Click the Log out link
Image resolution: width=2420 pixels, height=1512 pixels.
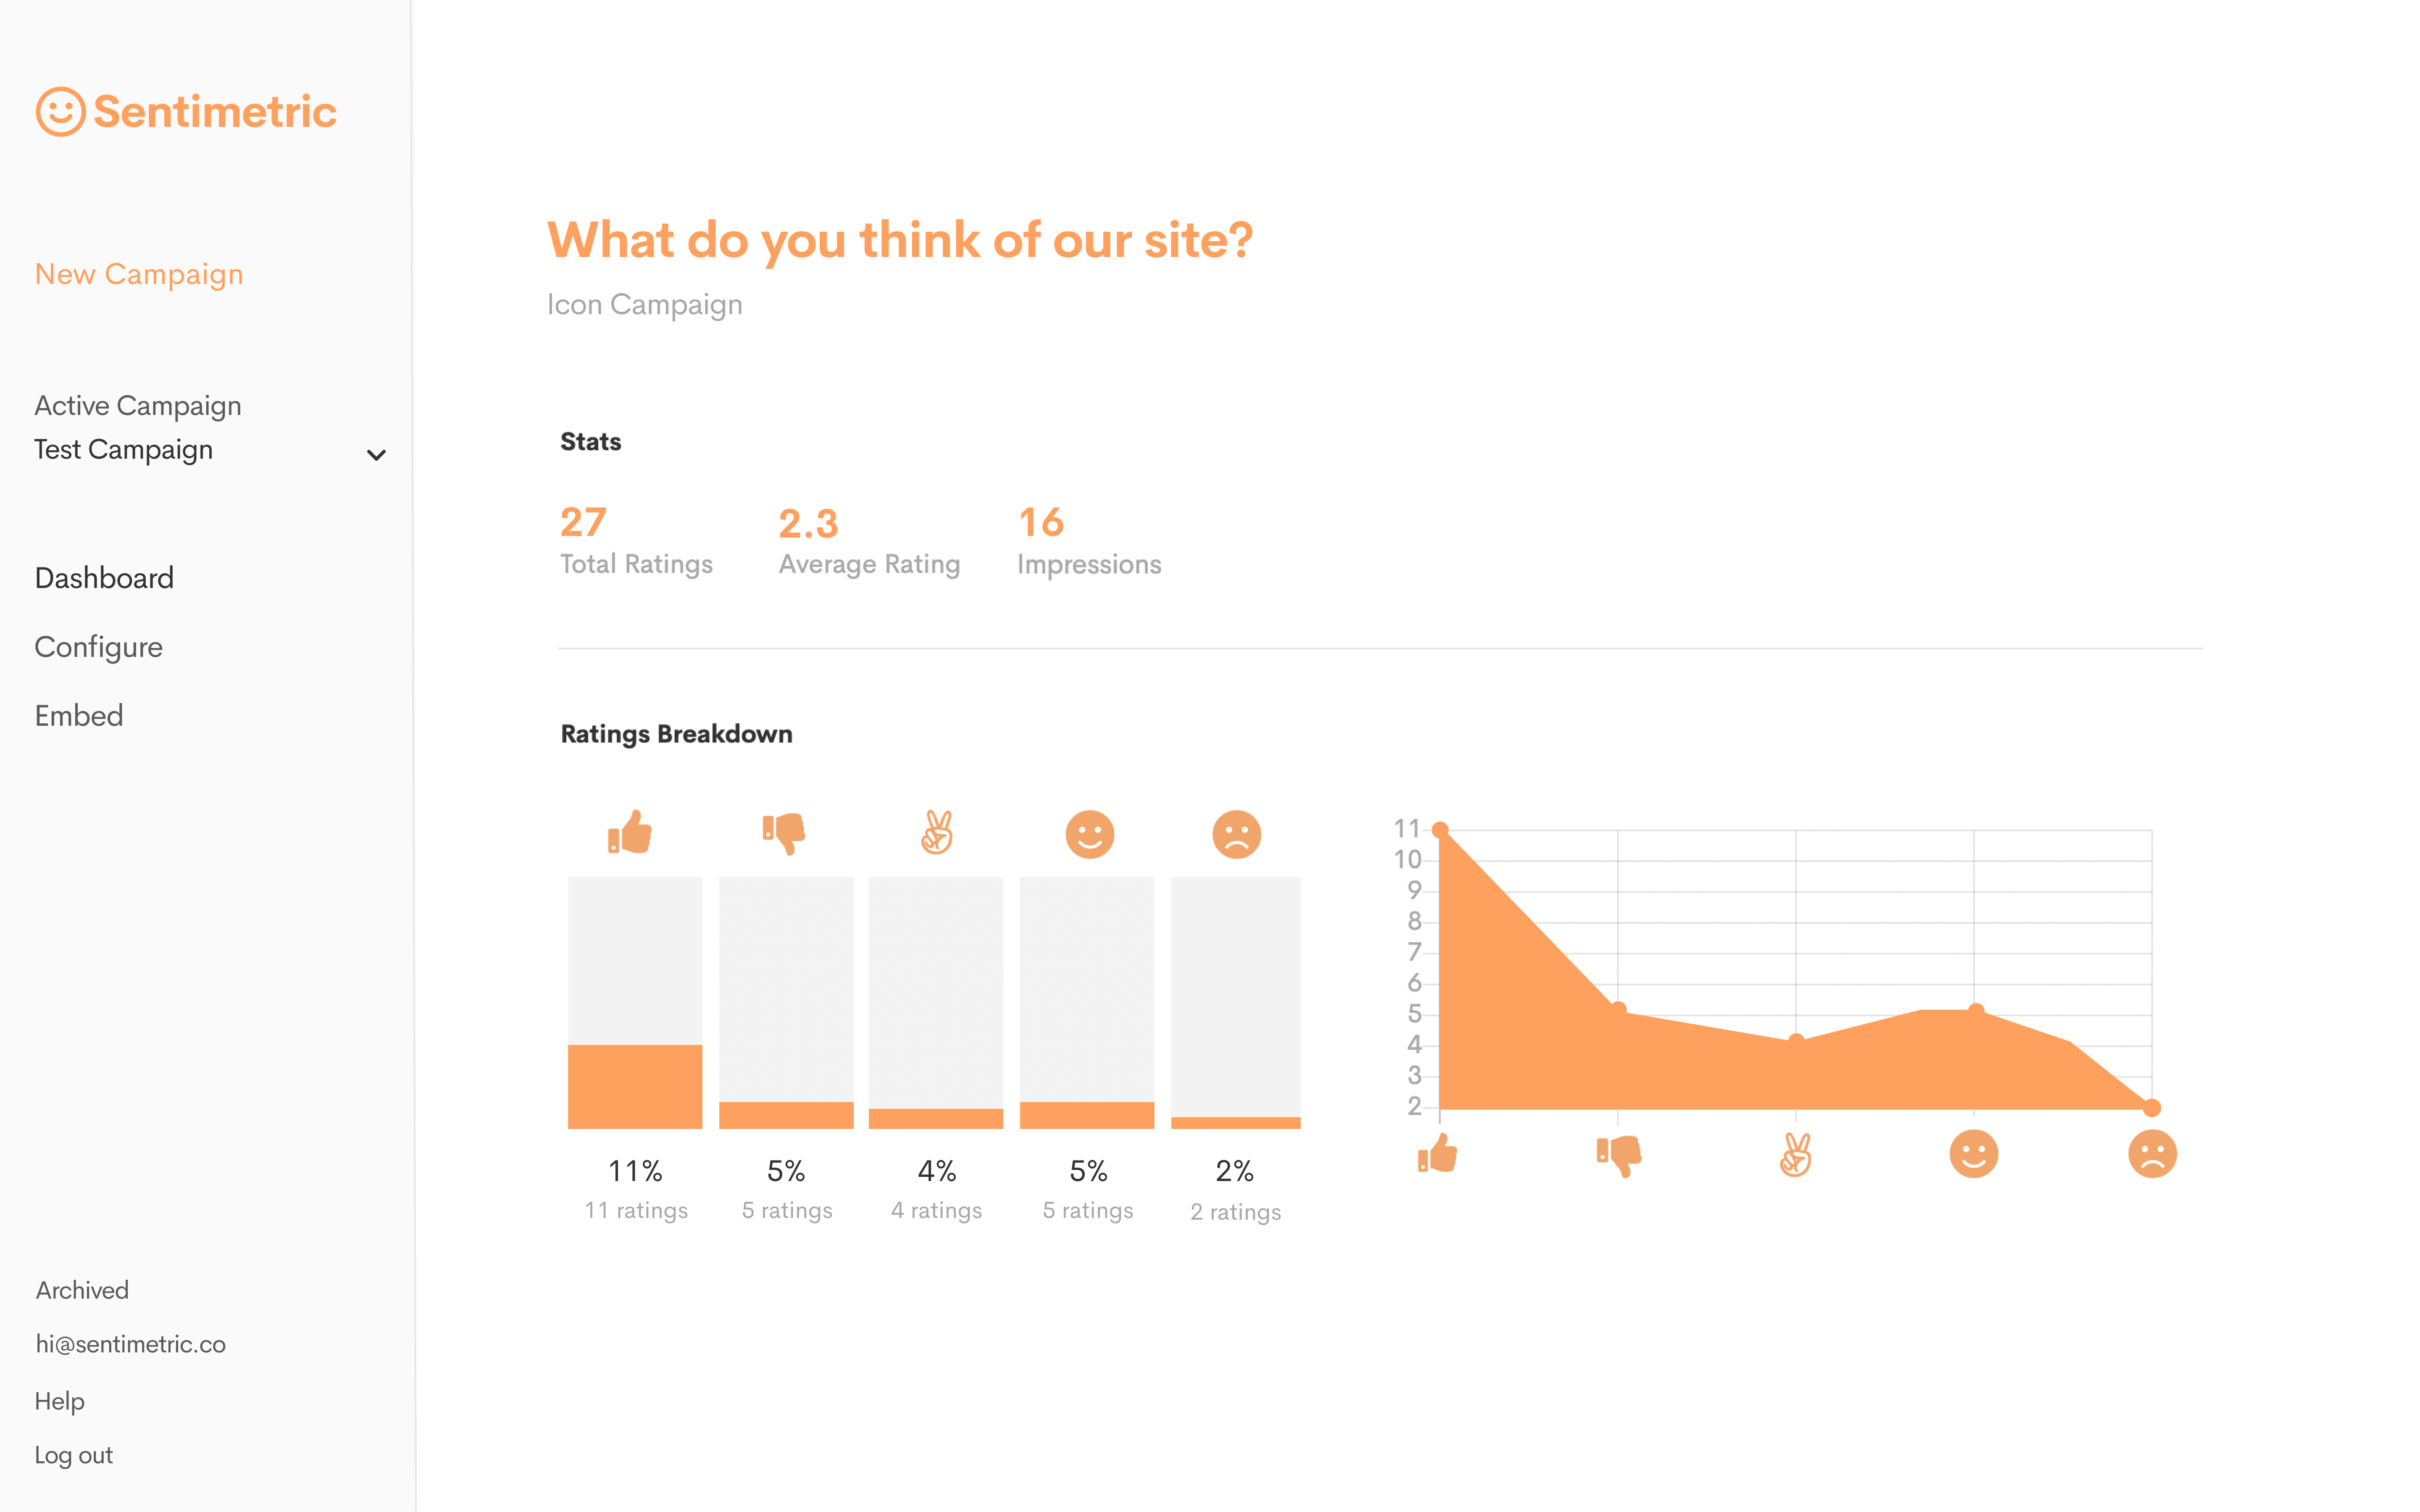pyautogui.click(x=74, y=1455)
